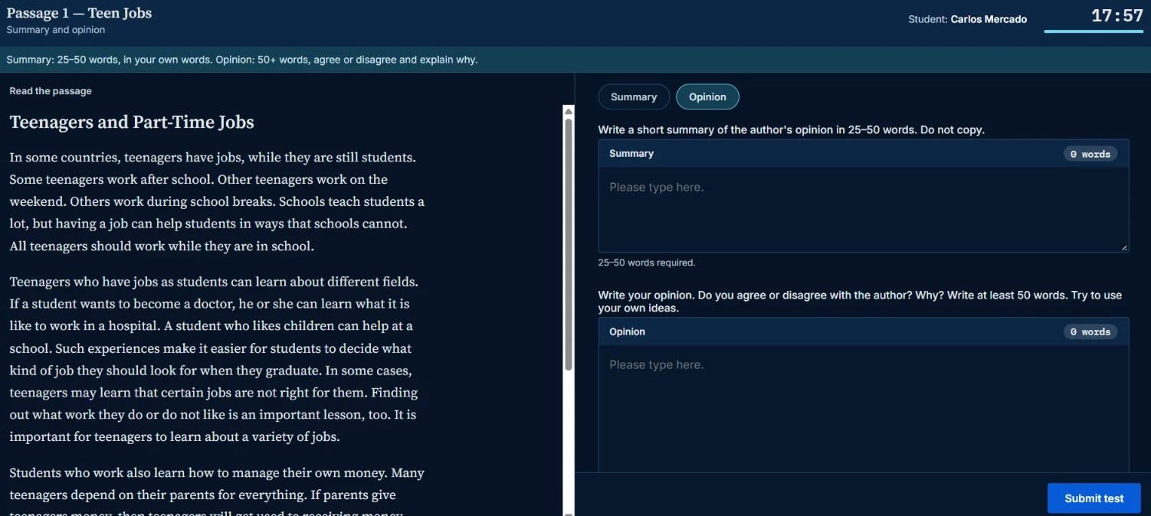Viewport: 1151px width, 516px height.
Task: Click the passage scrollbar up arrow
Action: click(x=569, y=112)
